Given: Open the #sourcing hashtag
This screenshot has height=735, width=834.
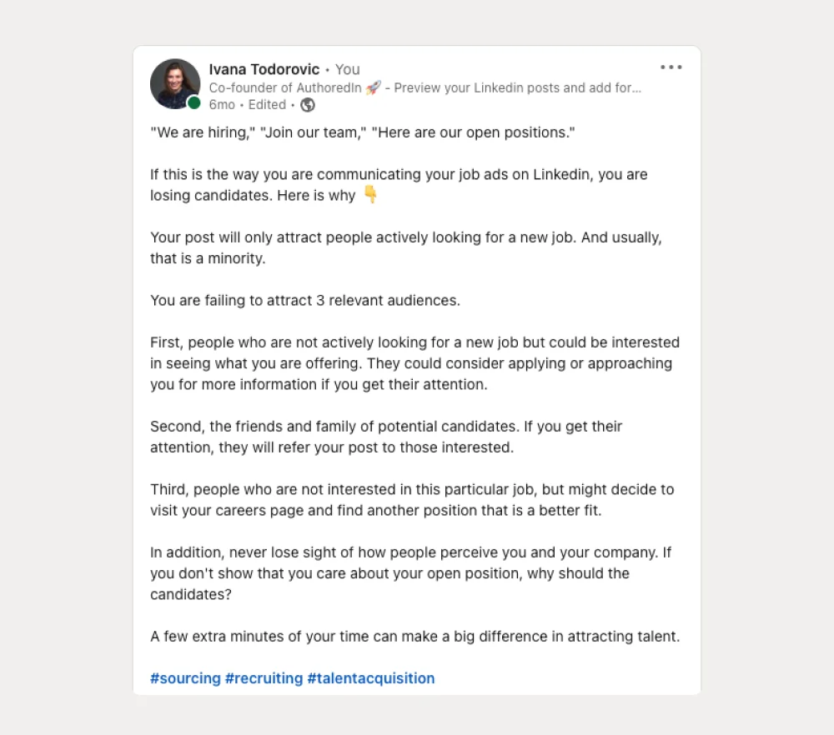Looking at the screenshot, I should (185, 677).
